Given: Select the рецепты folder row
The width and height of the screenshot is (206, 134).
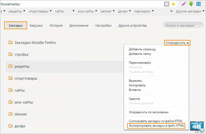Looking at the screenshot, I should [65, 66].
